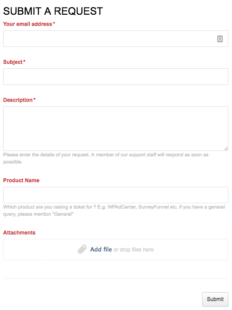Click inside the Subject text field
This screenshot has width=232, height=310.
(116, 76)
